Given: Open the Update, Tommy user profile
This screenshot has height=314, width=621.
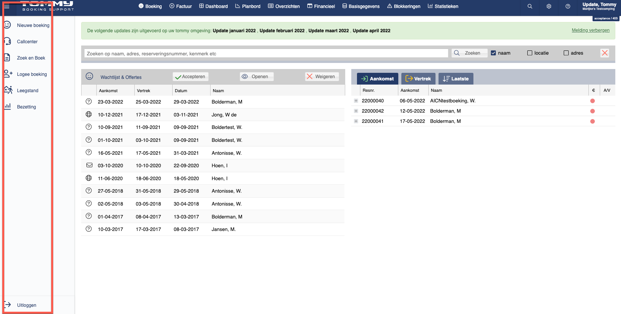Looking at the screenshot, I should pos(599,6).
